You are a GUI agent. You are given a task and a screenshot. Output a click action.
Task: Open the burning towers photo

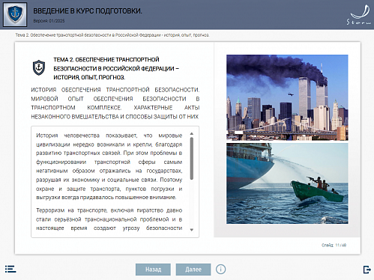[x=287, y=97]
